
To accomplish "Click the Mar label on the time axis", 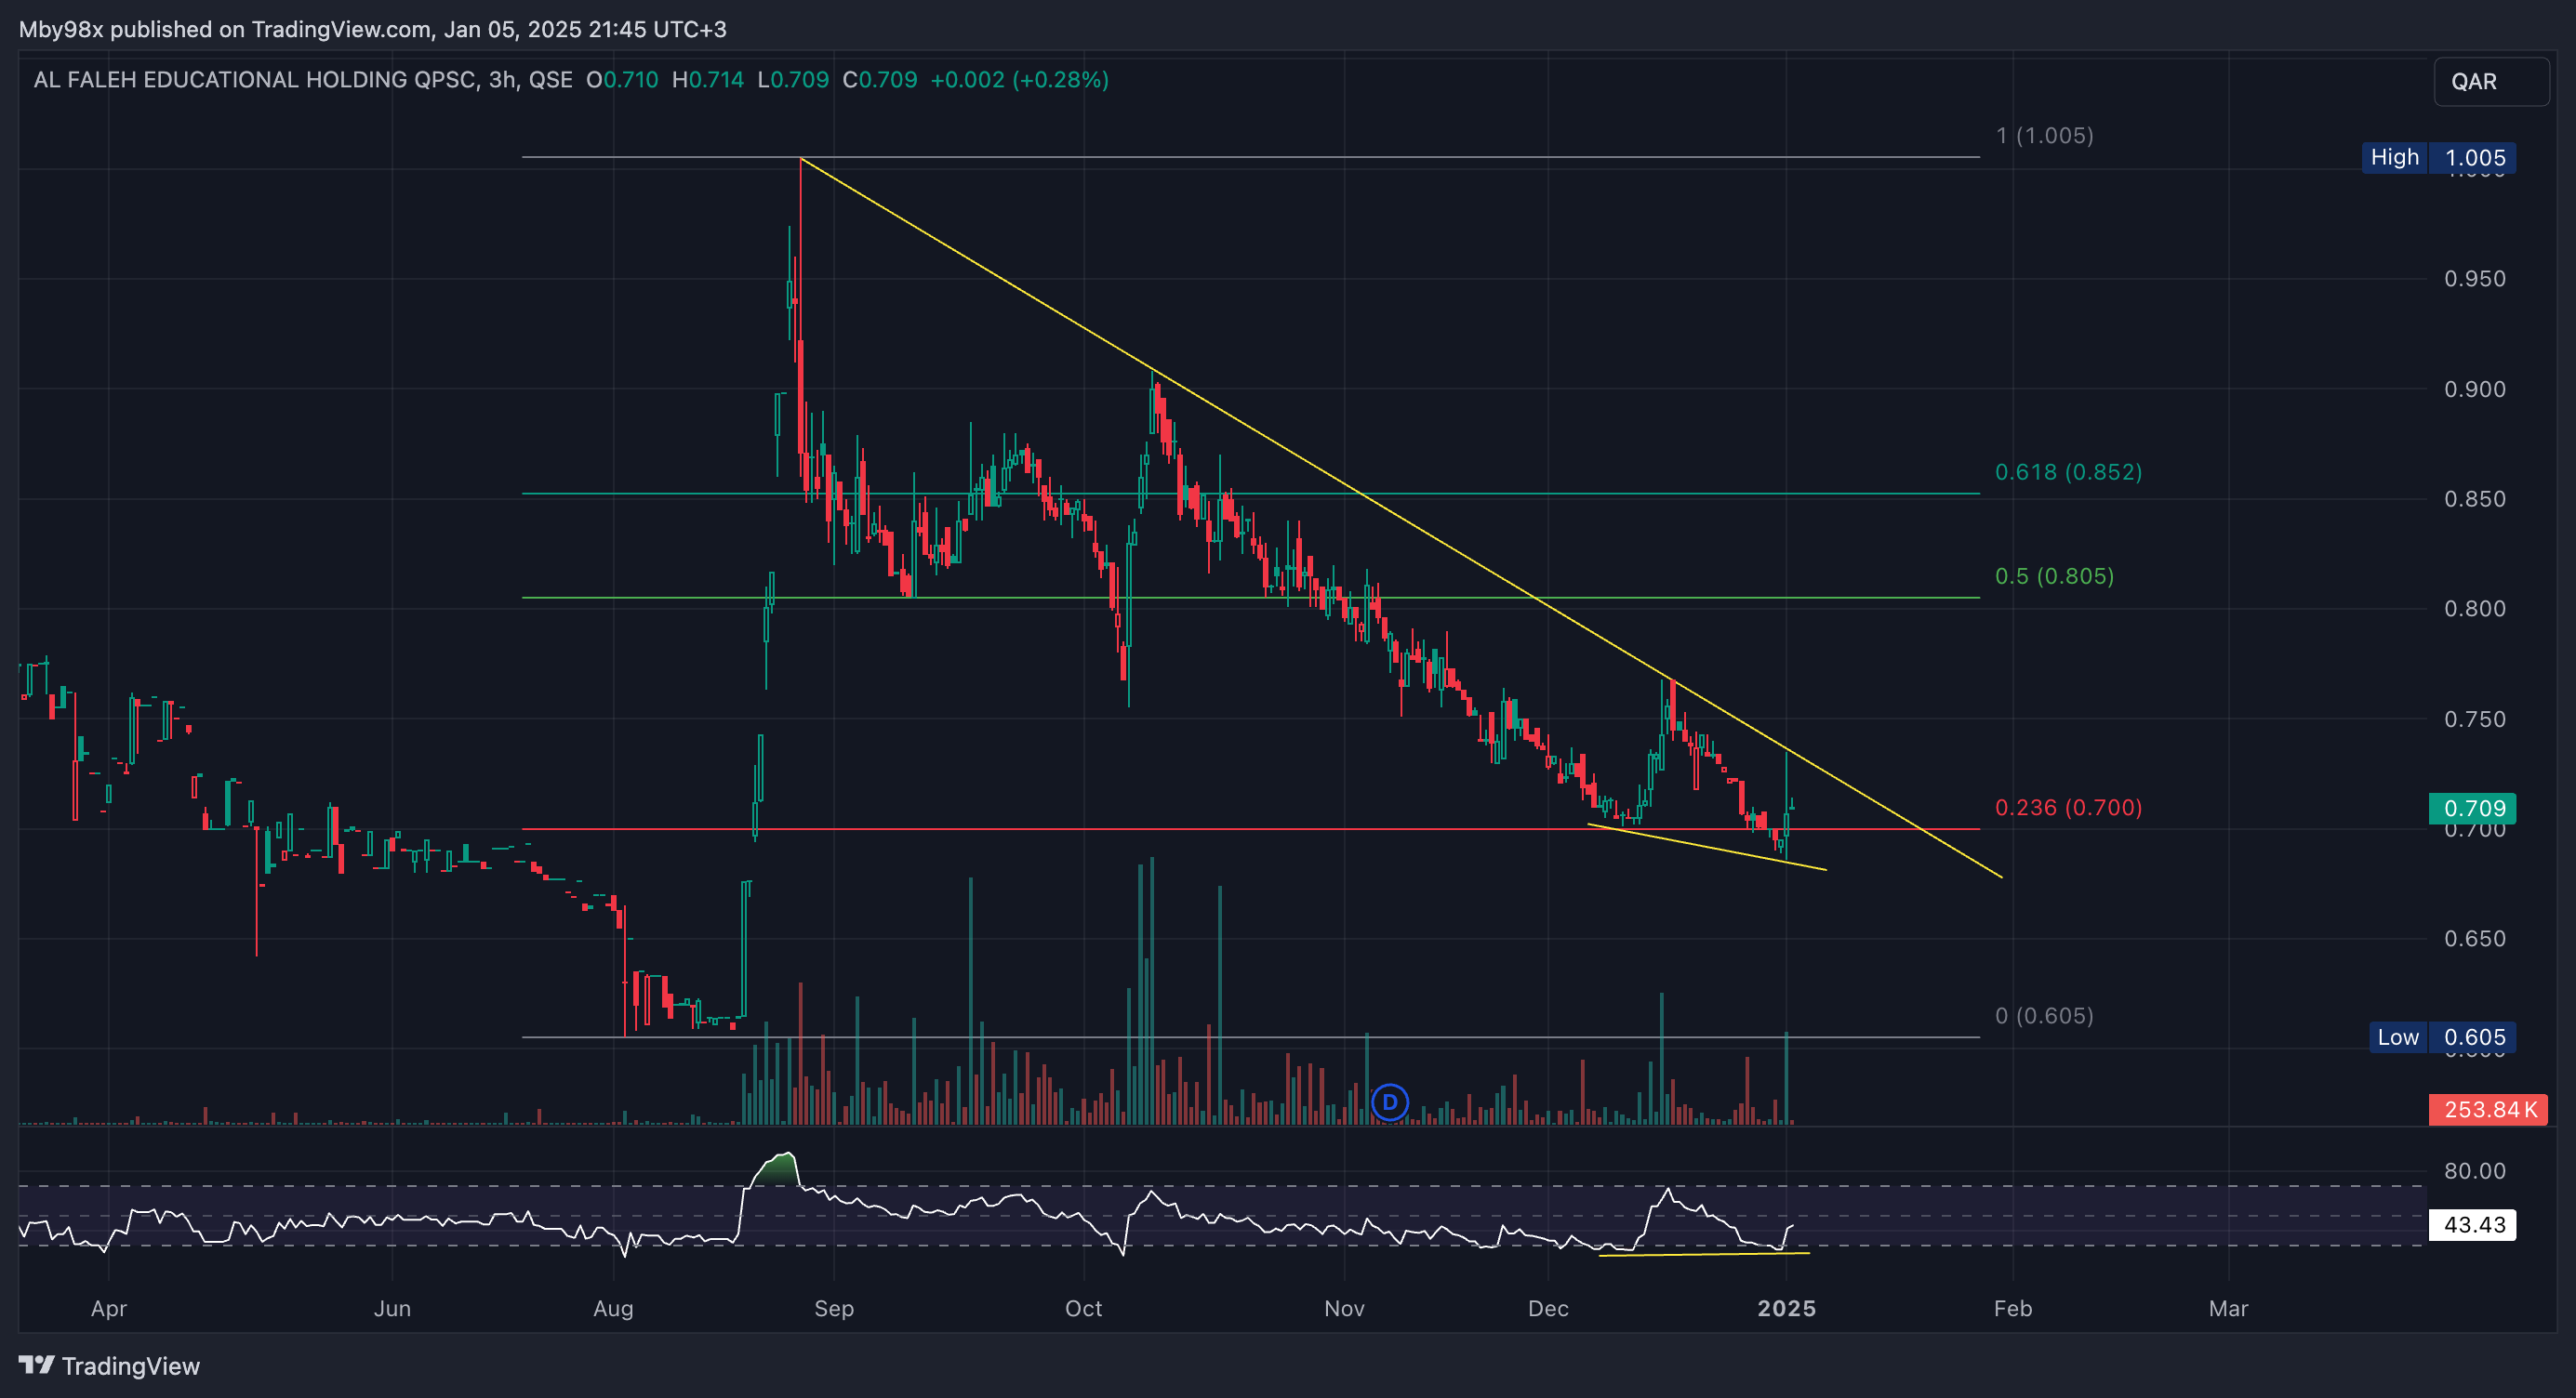I will coord(2228,1308).
